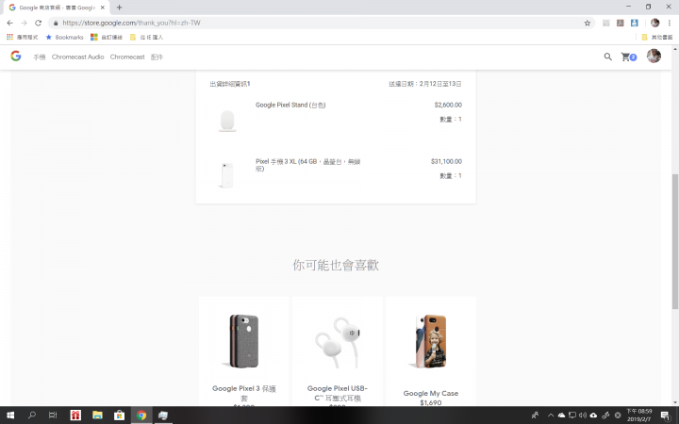Click the Pixel 3 XL phone thumbnail
This screenshot has height=424, width=679.
[x=227, y=175]
